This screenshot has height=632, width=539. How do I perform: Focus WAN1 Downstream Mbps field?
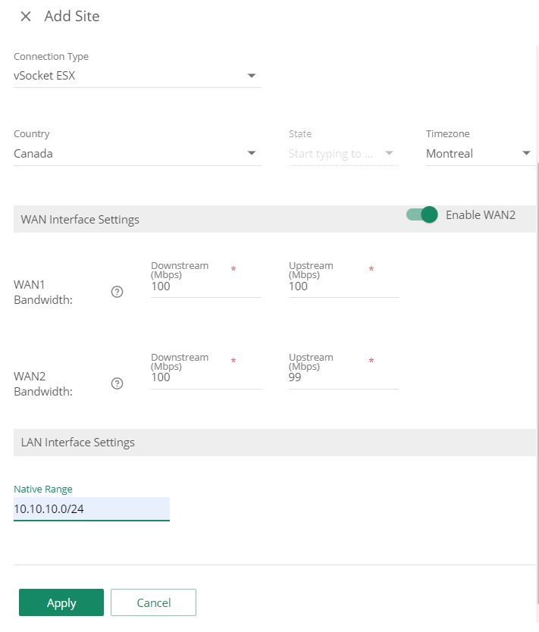206,286
